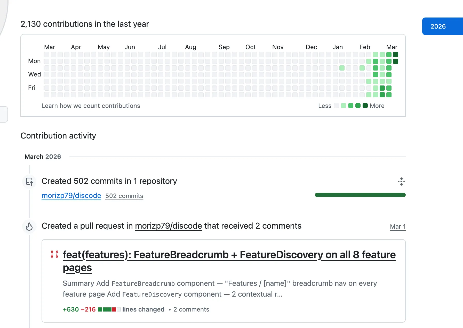Click the green commits progress bar
The image size is (463, 328).
(x=360, y=195)
